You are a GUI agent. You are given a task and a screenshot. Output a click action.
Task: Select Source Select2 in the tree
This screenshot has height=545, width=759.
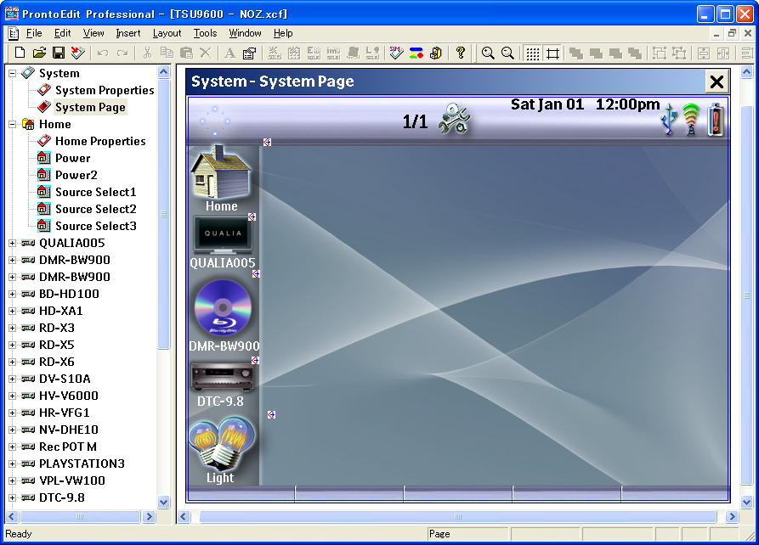coord(95,209)
